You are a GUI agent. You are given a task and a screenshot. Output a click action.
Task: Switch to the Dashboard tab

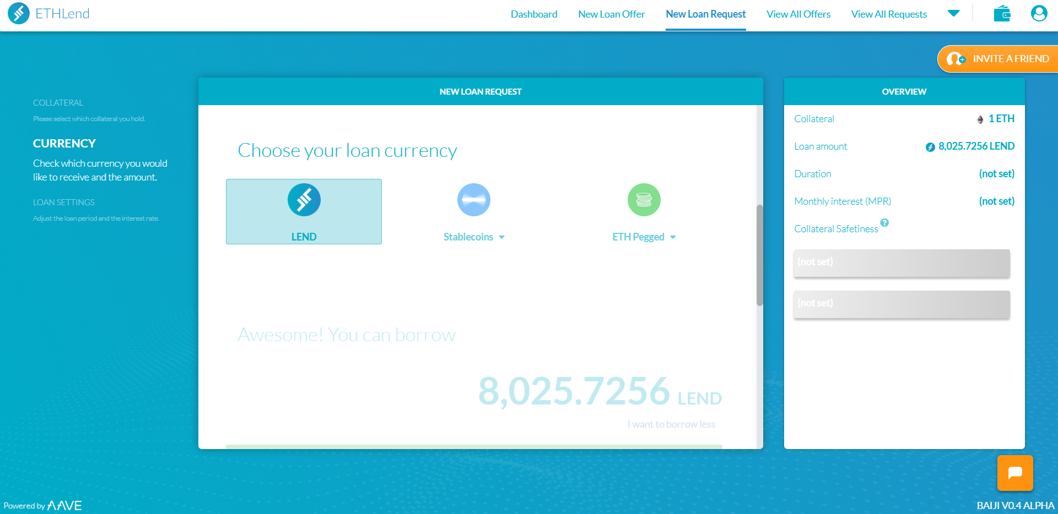(533, 14)
